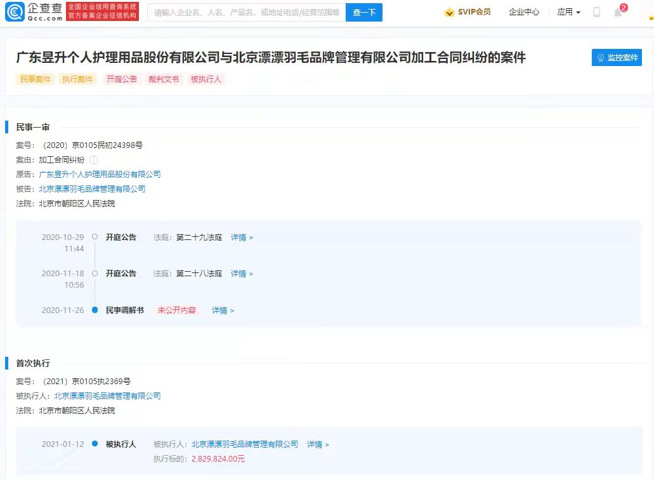The height and width of the screenshot is (480, 654).
Task: Expand the 应用 dropdown menu
Action: click(x=568, y=12)
